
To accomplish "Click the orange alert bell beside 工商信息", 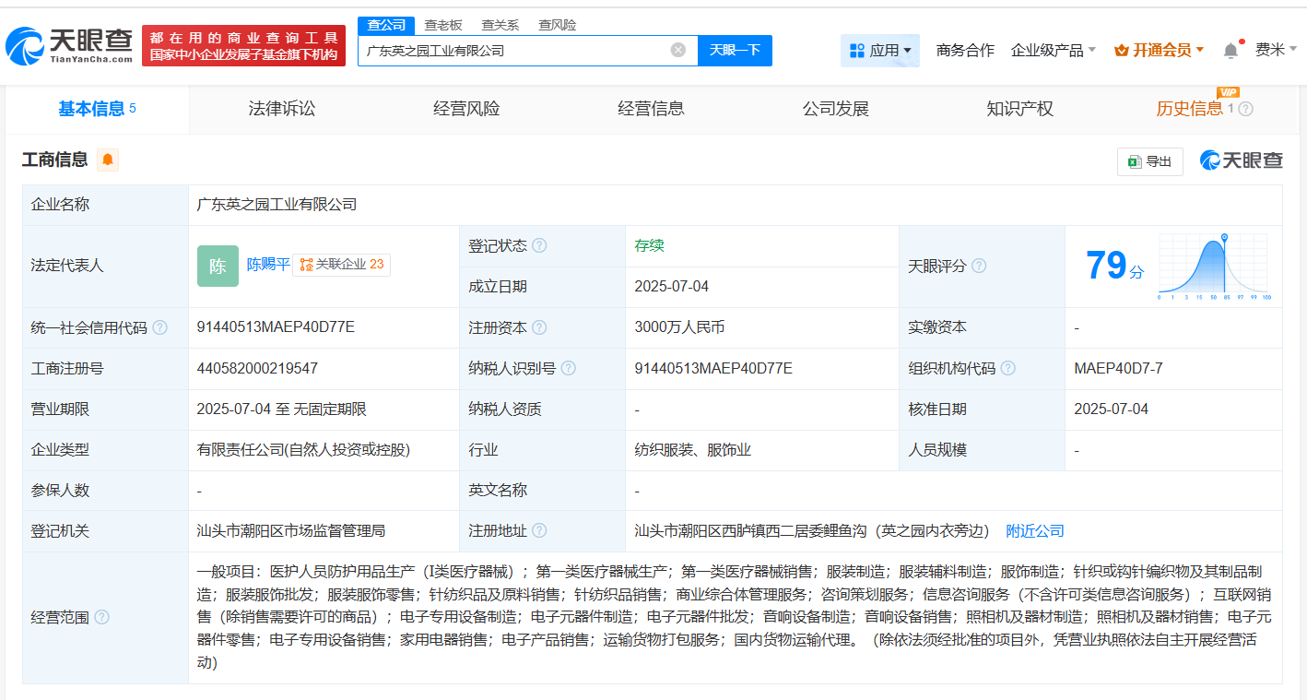I will click(x=108, y=160).
